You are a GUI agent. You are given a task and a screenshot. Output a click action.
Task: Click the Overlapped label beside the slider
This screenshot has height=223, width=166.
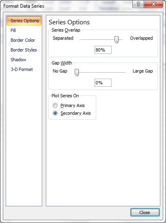click(x=141, y=38)
